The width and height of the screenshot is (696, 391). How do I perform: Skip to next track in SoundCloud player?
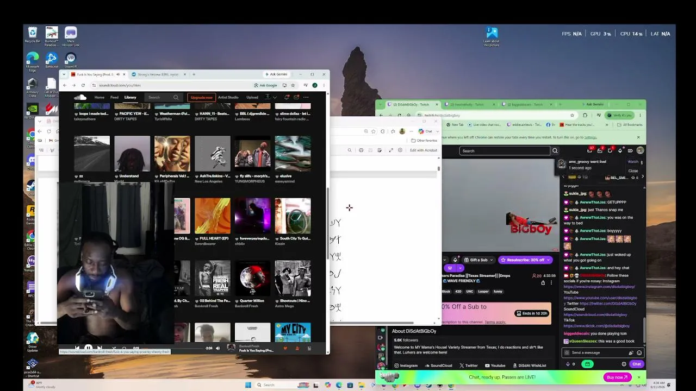coord(100,348)
